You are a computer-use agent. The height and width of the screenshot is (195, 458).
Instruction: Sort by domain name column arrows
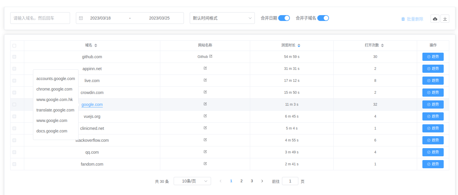coord(96,45)
